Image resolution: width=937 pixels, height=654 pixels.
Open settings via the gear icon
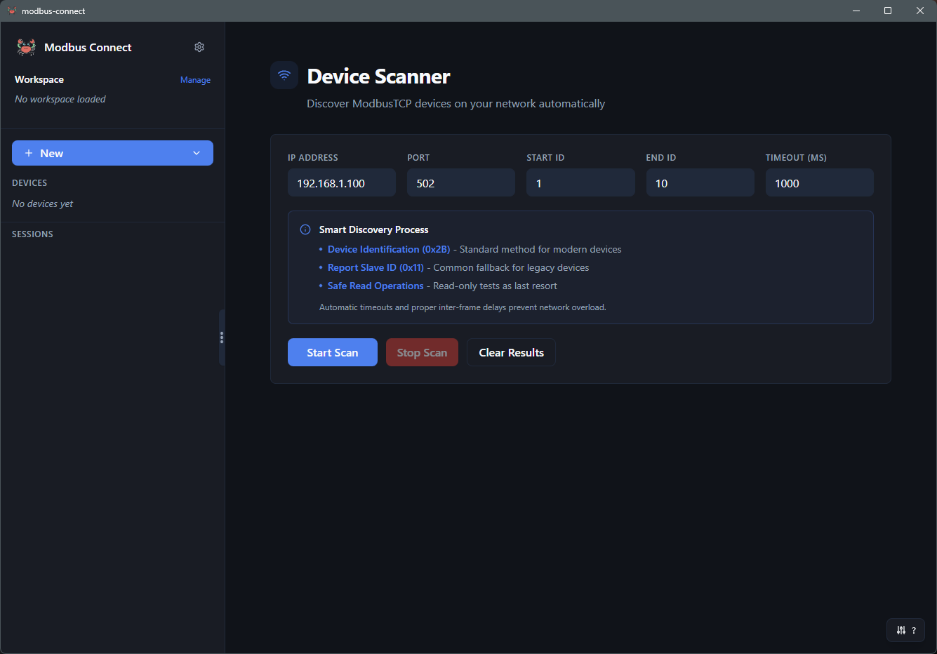[x=199, y=47]
